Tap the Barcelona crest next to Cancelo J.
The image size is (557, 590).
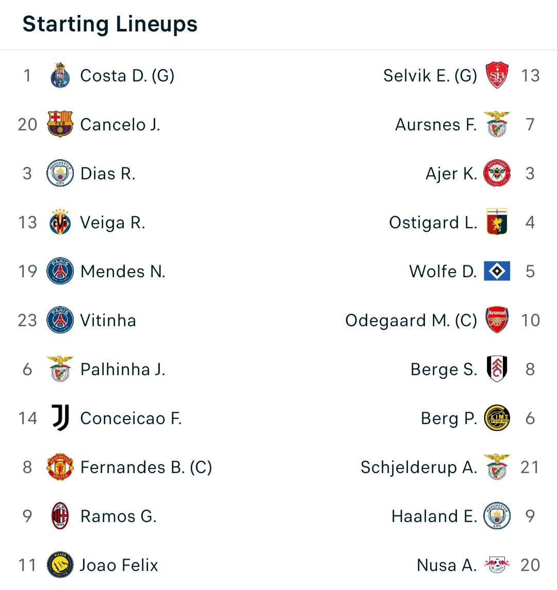tap(60, 124)
